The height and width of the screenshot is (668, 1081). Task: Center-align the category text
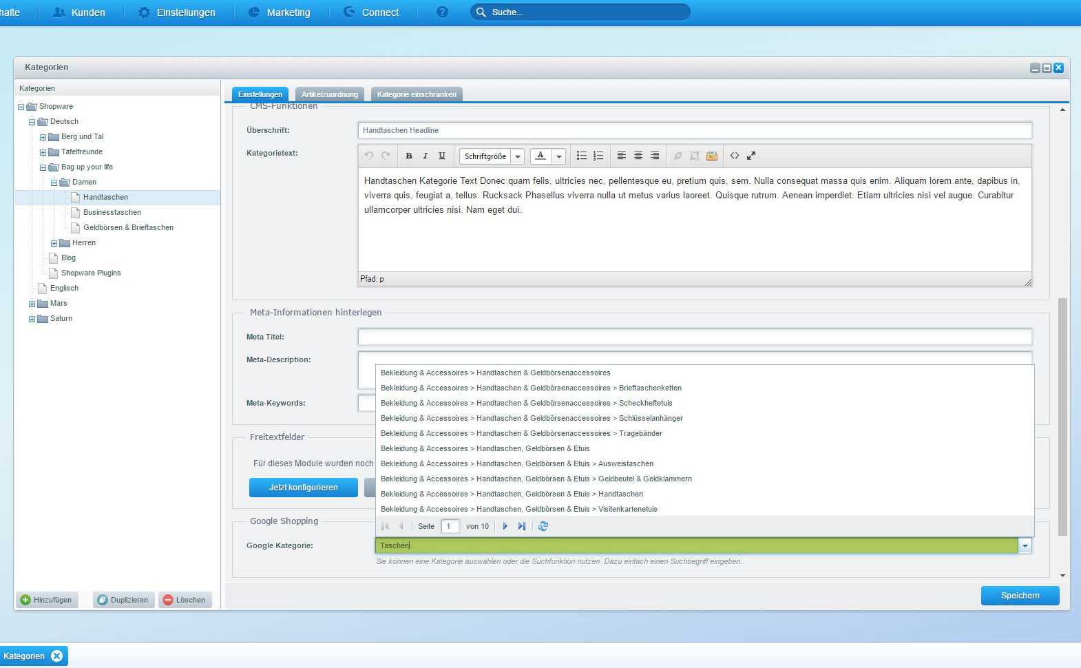click(638, 156)
